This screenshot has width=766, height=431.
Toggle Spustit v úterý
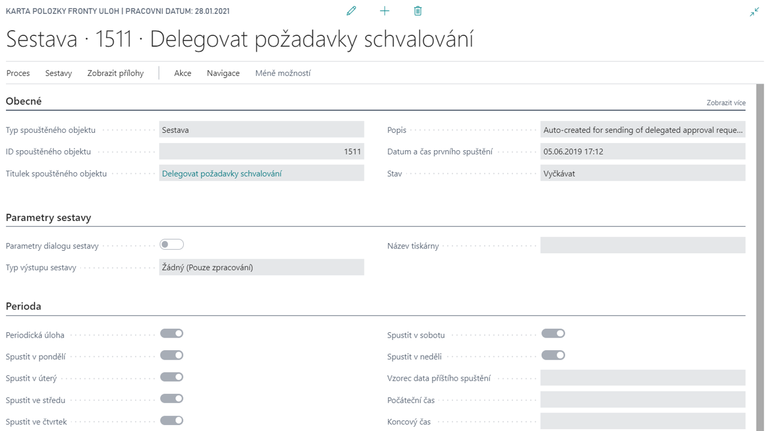point(172,377)
